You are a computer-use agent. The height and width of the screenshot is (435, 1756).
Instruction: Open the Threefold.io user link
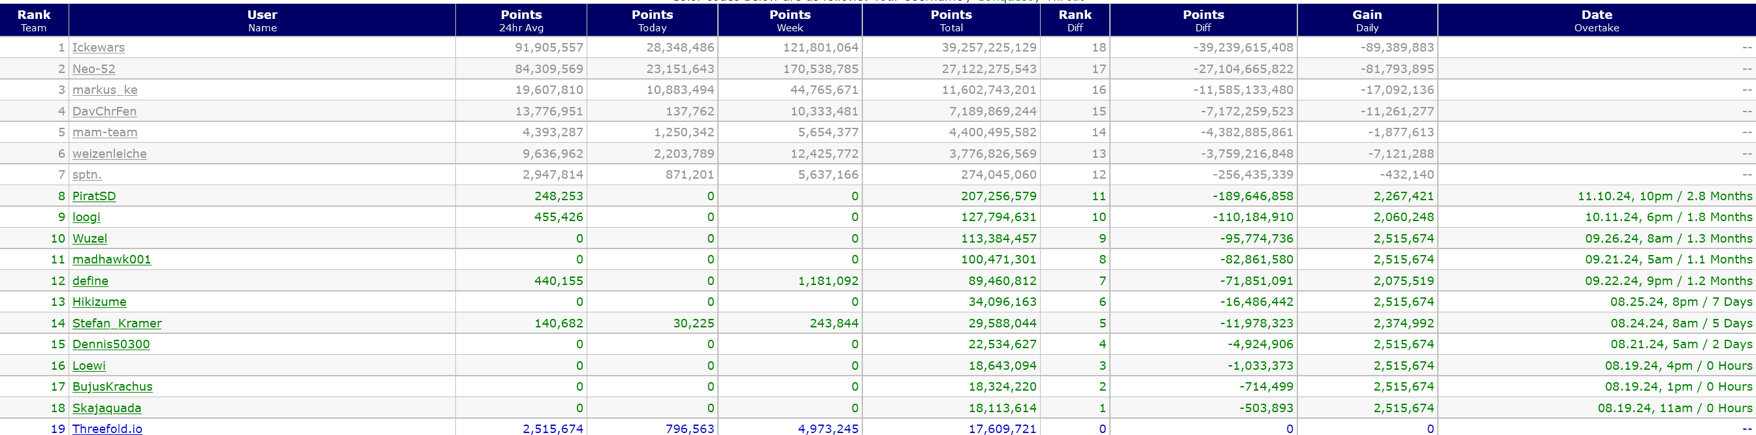107,429
